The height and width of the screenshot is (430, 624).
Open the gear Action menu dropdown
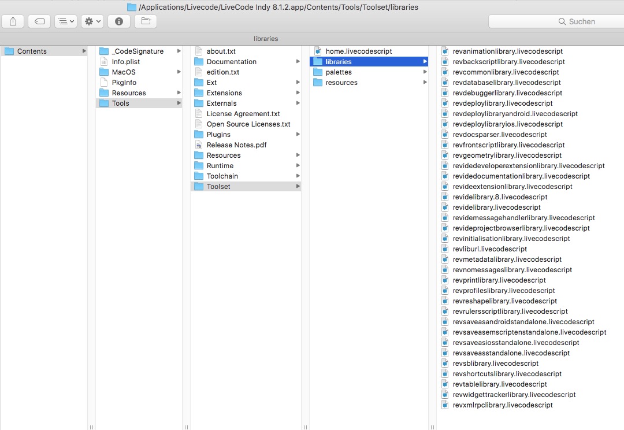coord(92,21)
